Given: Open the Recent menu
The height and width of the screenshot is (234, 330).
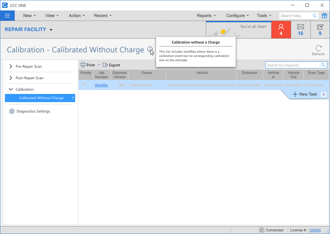Looking at the screenshot, I should point(103,16).
